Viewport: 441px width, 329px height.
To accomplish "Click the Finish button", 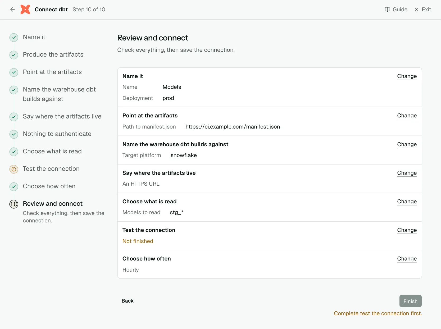I will 410,301.
